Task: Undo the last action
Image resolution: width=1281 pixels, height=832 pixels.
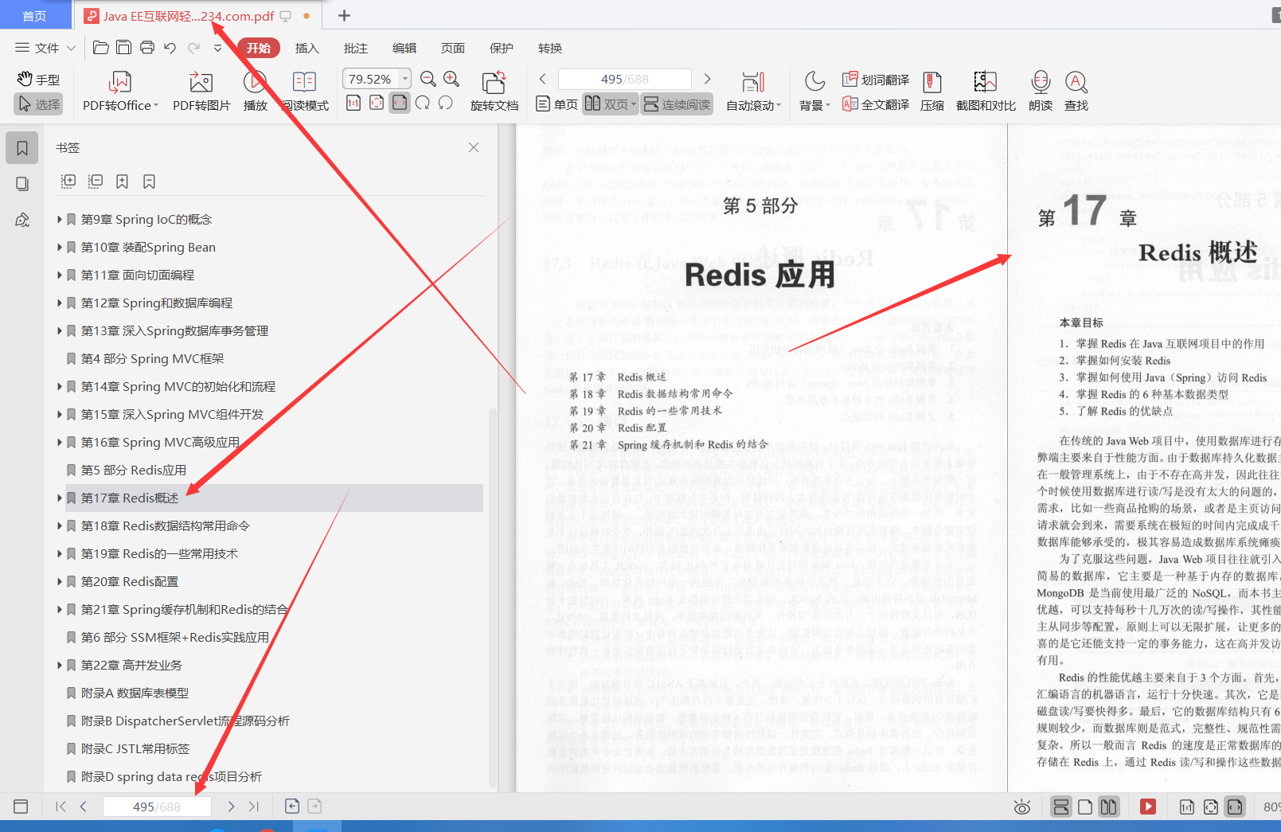Action: point(170,48)
